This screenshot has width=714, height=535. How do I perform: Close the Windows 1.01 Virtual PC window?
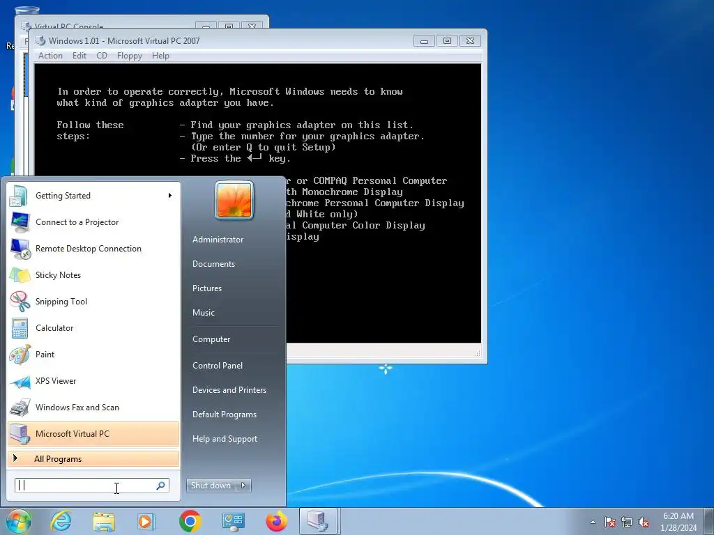coord(471,41)
